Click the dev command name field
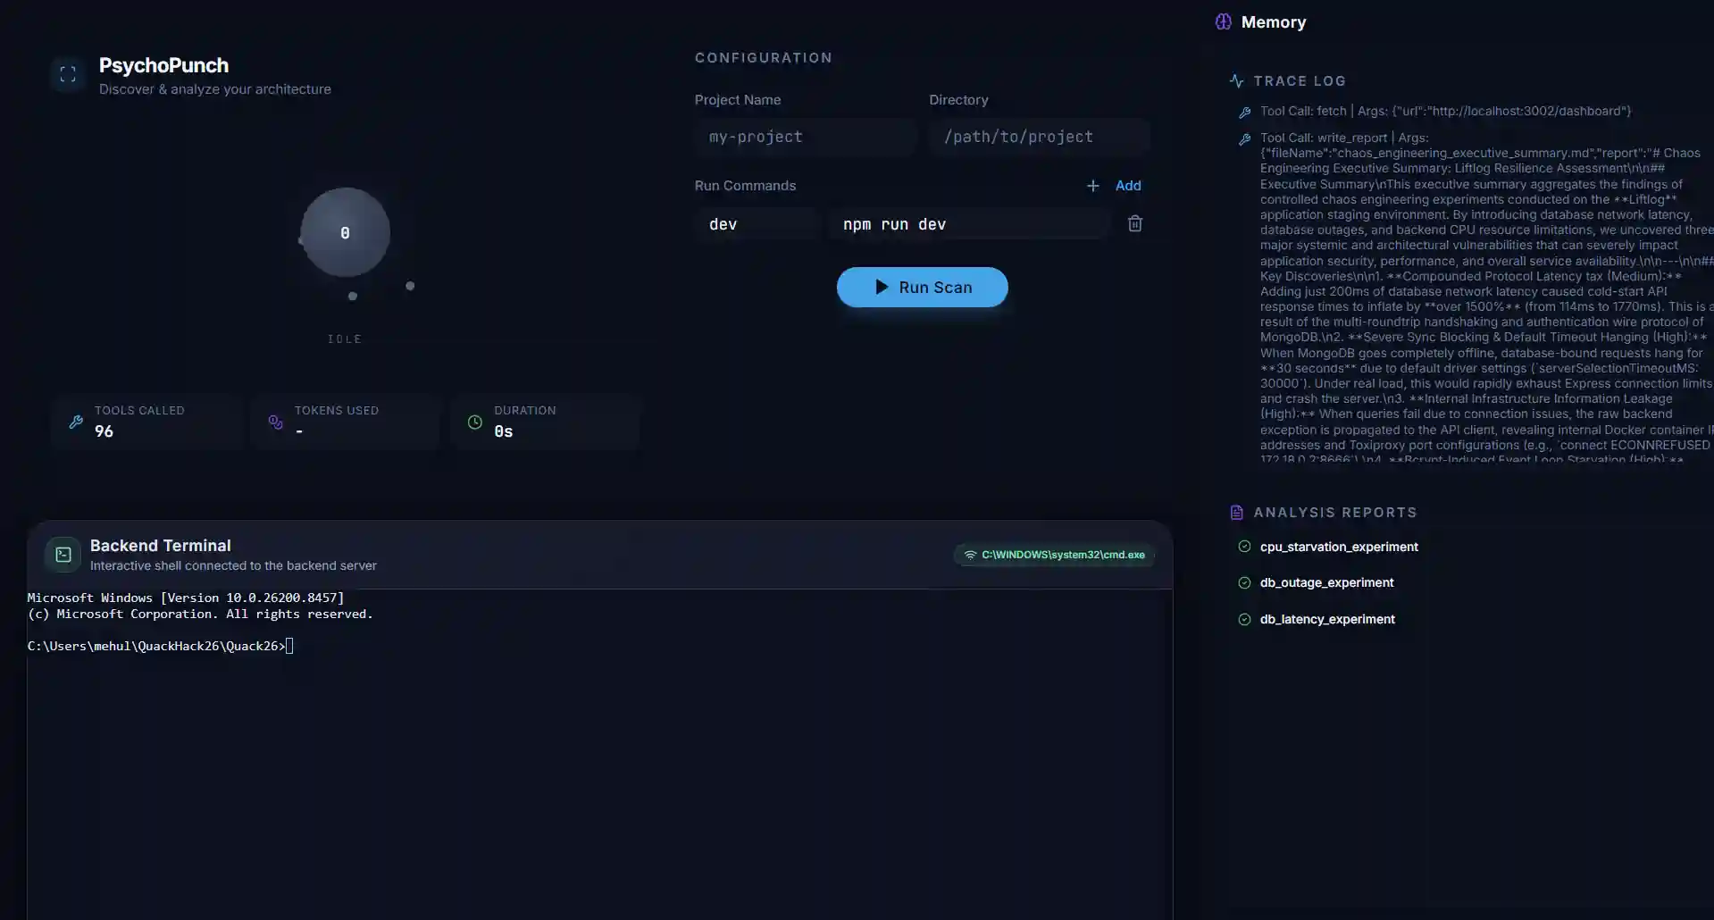 (757, 224)
